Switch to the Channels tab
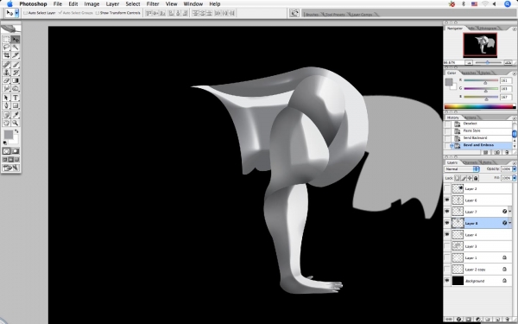Viewport: 518px width, 324px height. pos(471,162)
